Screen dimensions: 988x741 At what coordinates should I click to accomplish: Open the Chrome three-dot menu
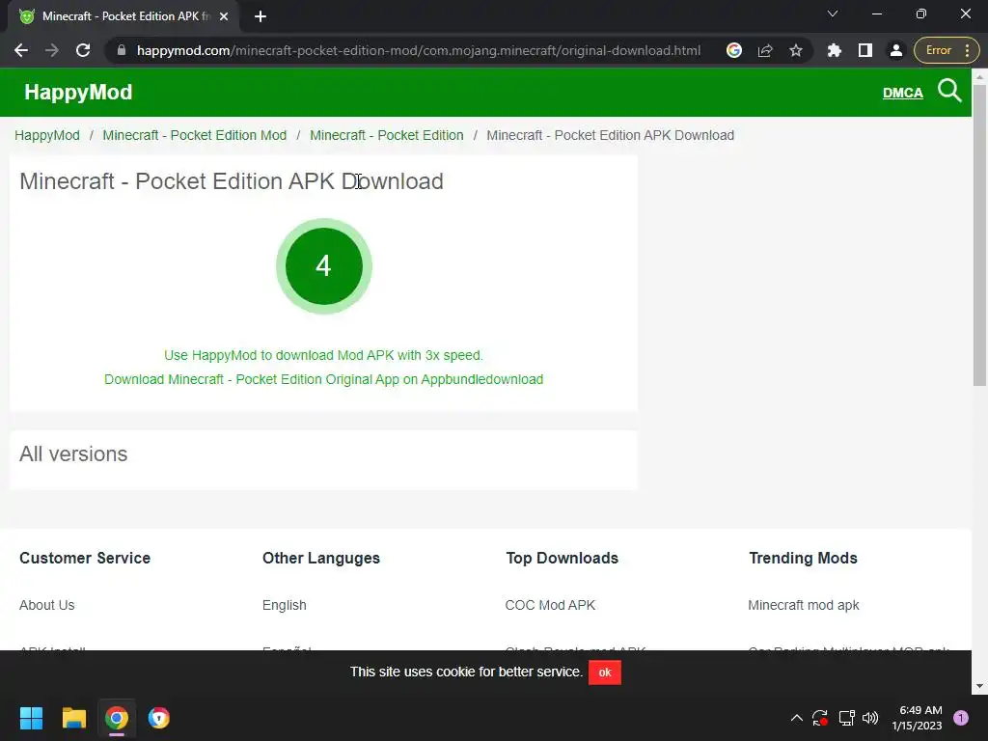pyautogui.click(x=967, y=50)
